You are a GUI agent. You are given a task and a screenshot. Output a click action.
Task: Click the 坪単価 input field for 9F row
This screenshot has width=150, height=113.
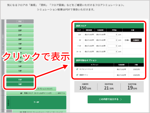[x=112, y=40]
